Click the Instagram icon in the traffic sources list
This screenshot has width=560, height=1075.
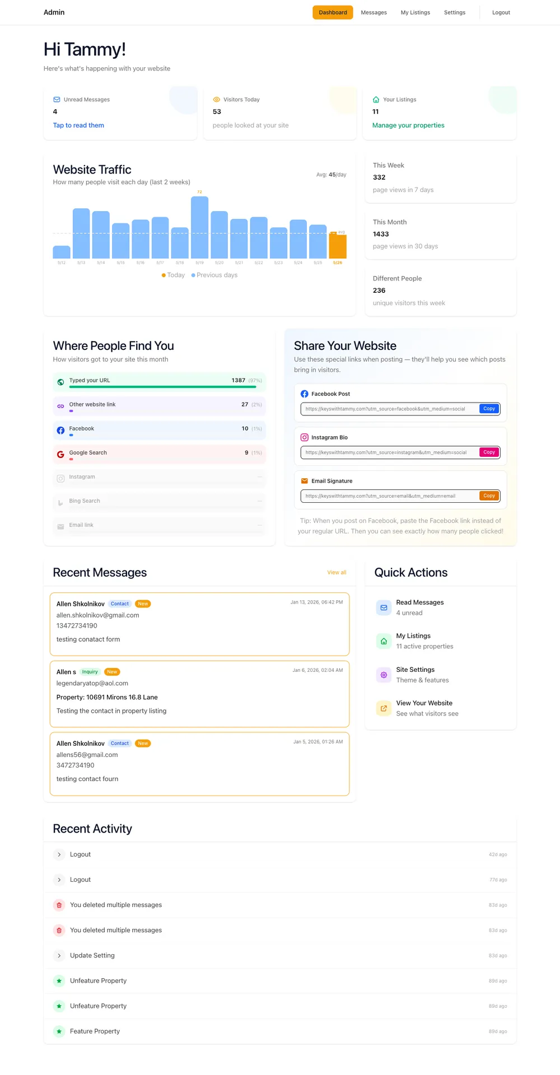point(60,479)
